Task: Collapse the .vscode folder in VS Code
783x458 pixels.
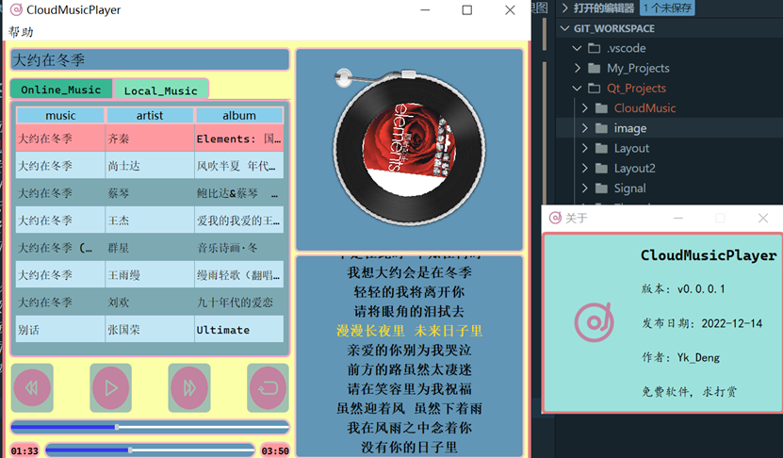Action: coord(577,48)
